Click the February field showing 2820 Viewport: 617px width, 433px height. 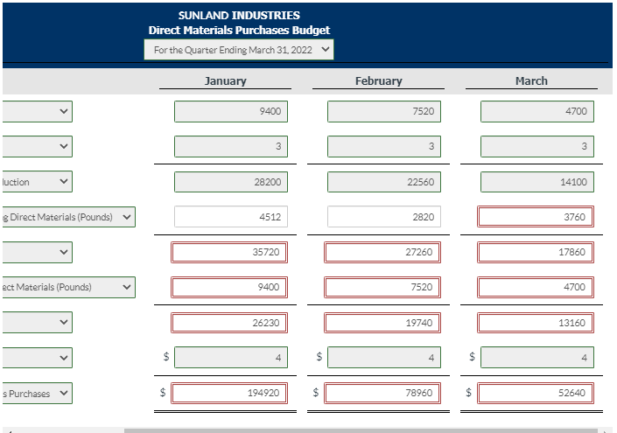384,217
